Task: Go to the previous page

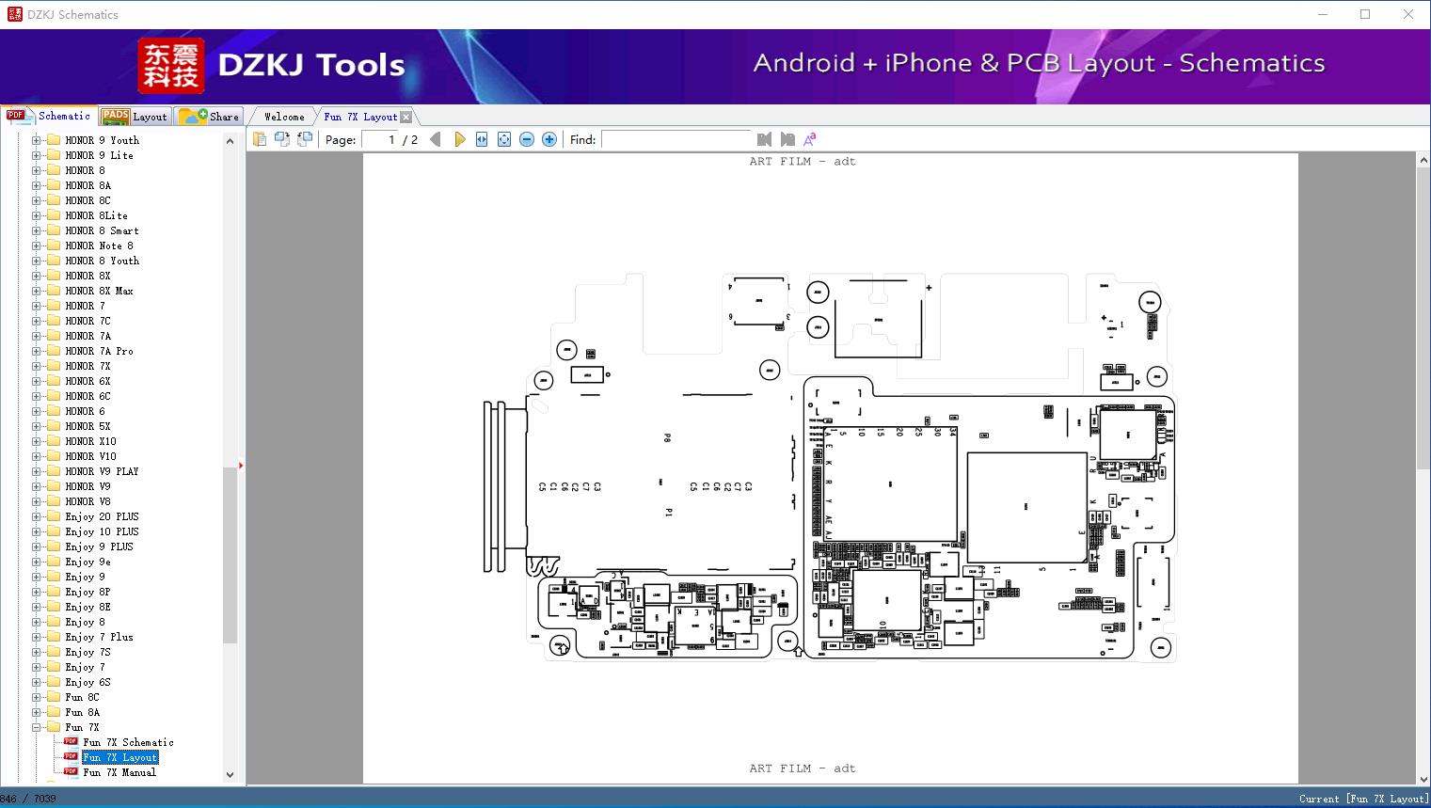Action: 436,139
